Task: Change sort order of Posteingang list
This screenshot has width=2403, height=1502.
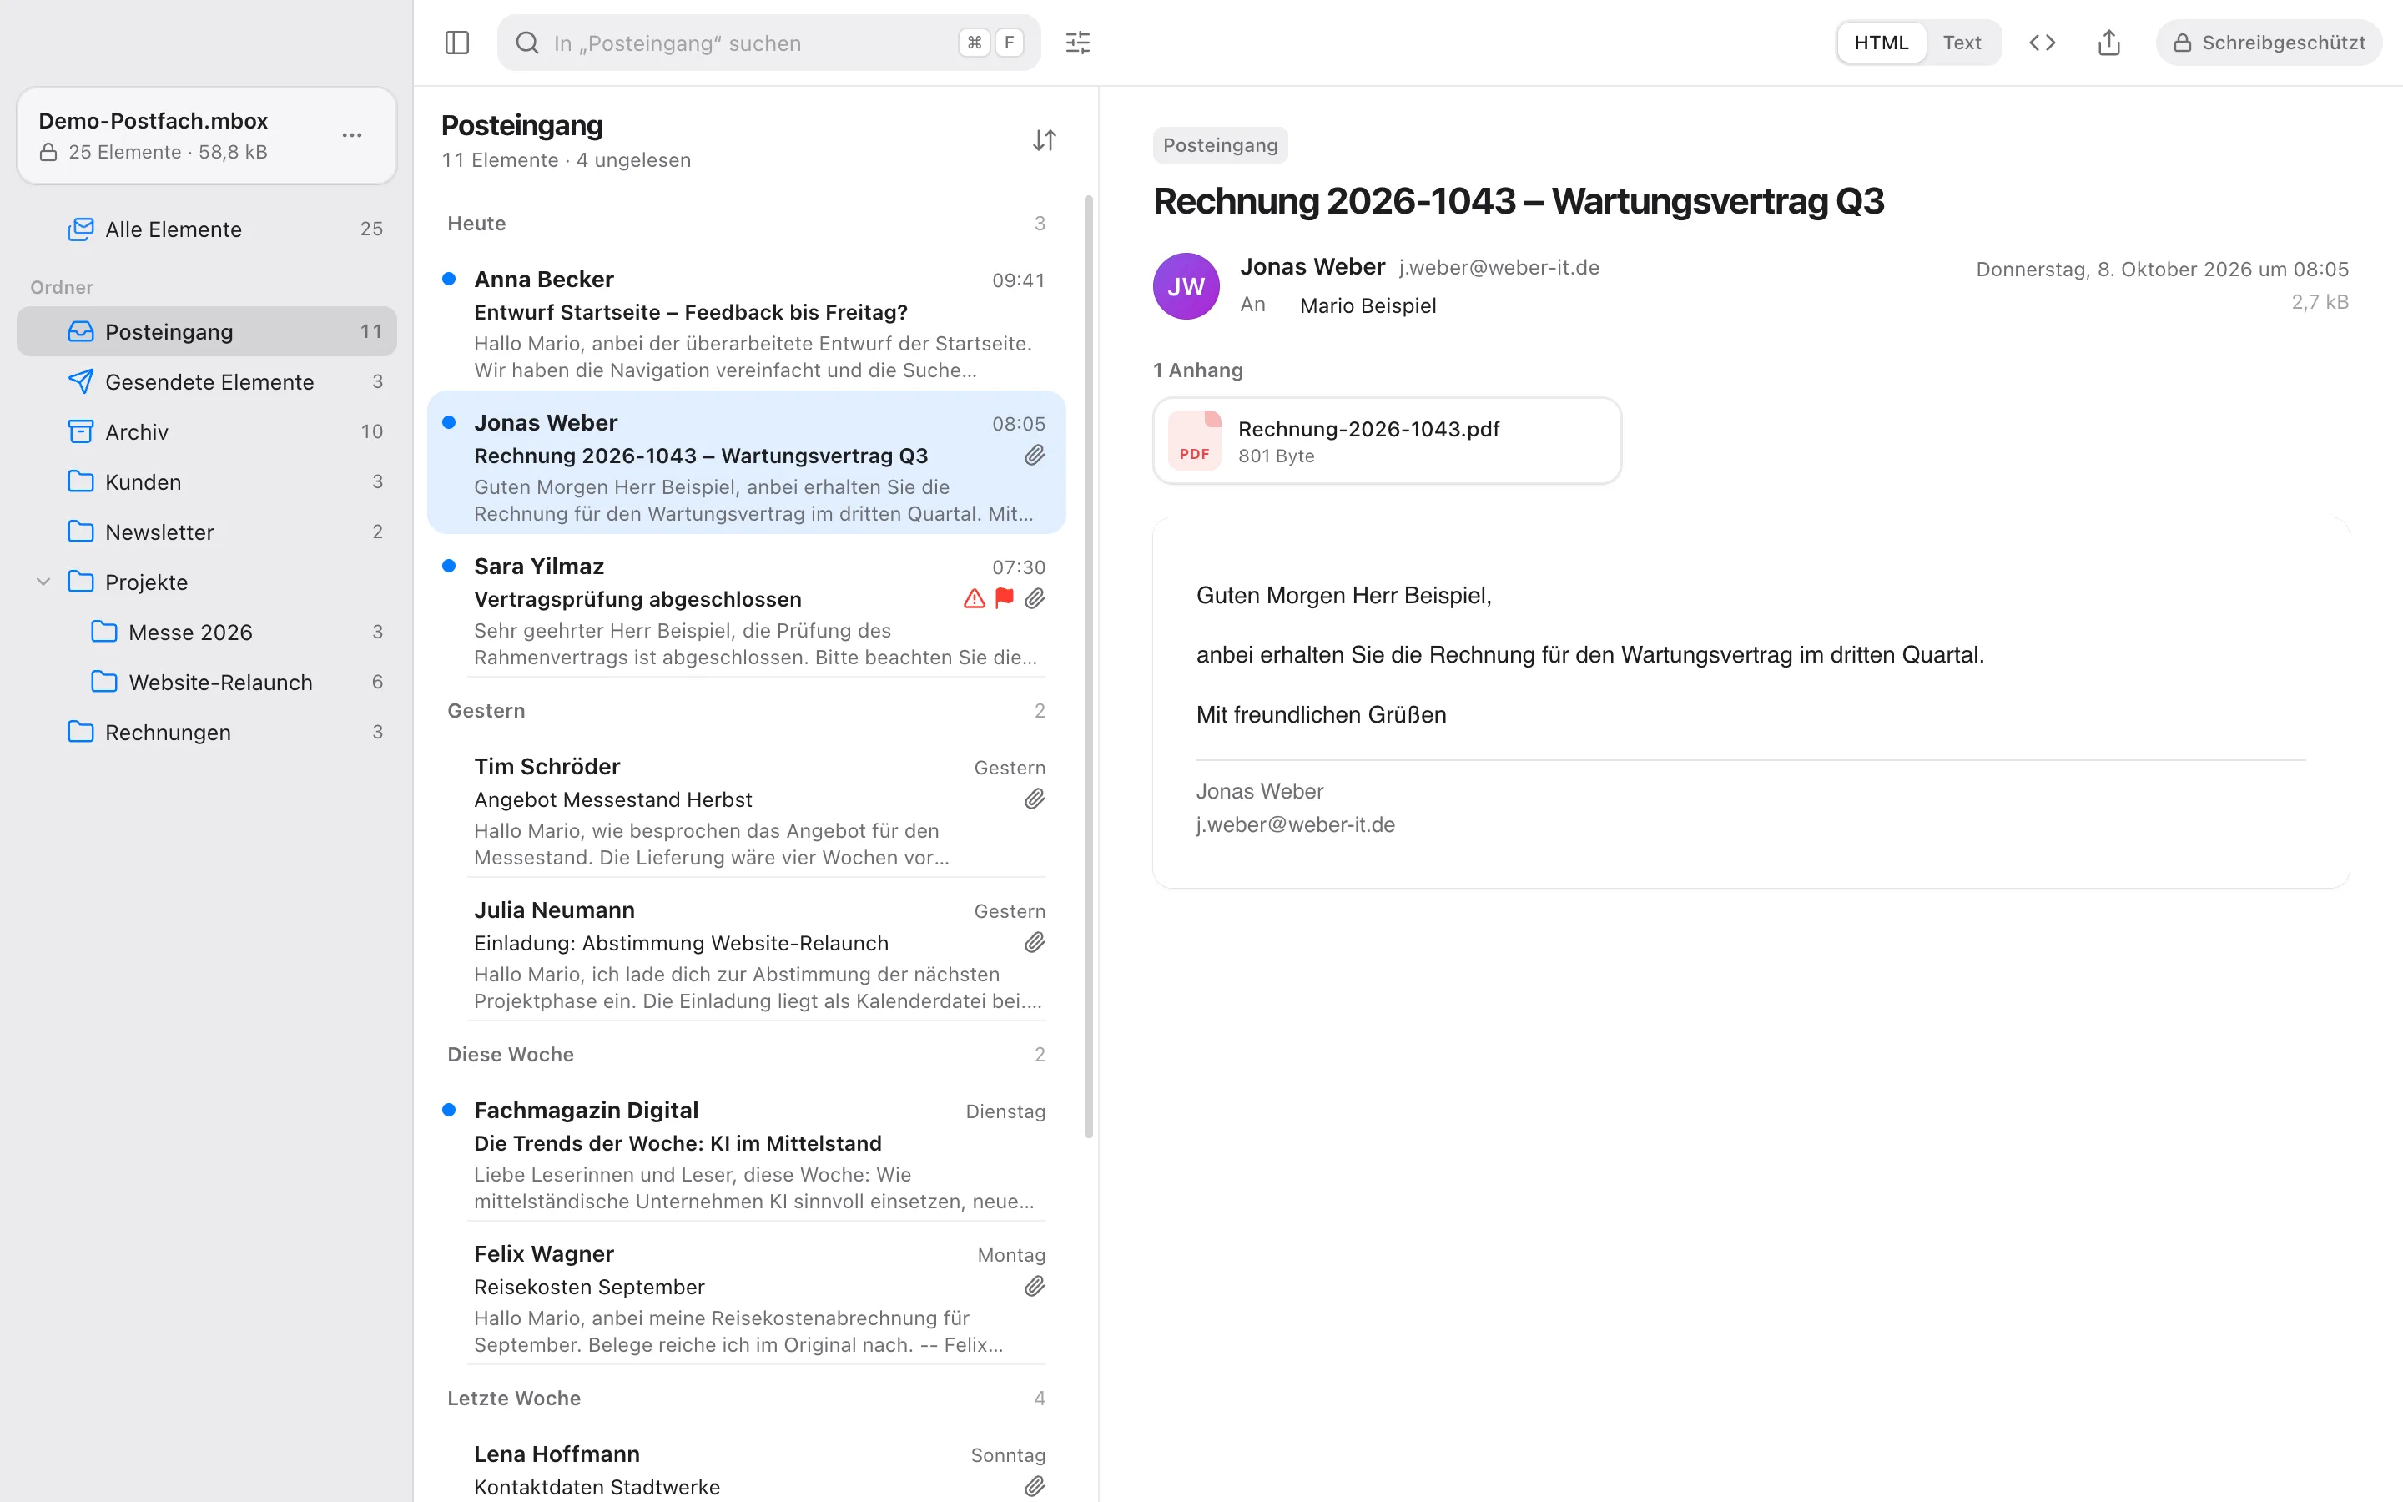Action: click(x=1044, y=140)
